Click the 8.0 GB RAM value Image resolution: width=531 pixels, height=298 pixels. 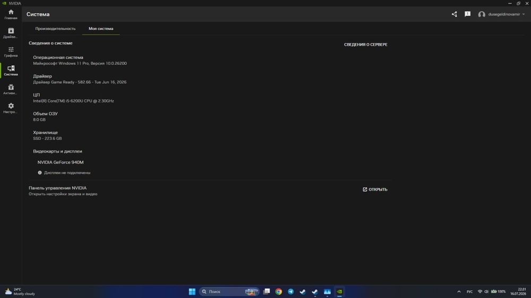tap(39, 120)
